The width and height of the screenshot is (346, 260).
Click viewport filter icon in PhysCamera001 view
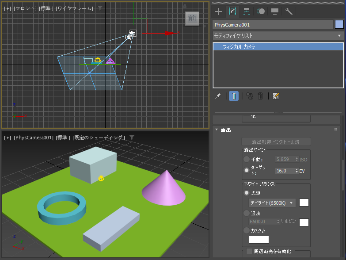coord(132,138)
